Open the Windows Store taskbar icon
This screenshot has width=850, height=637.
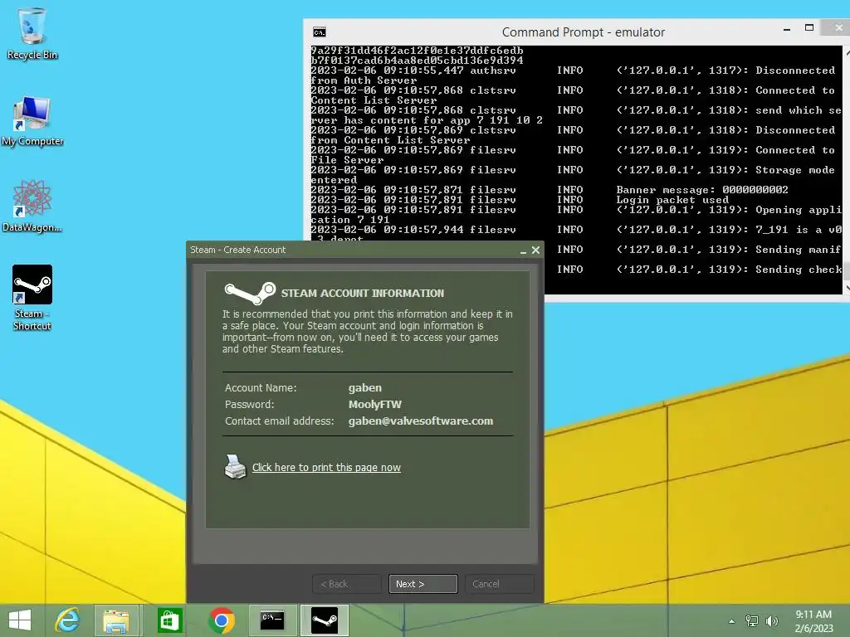tap(169, 620)
